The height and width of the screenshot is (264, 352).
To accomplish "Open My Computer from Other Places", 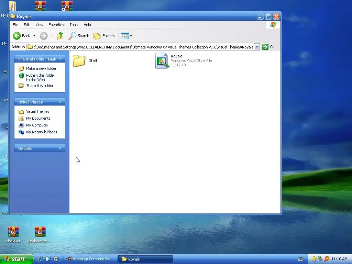I will click(37, 125).
